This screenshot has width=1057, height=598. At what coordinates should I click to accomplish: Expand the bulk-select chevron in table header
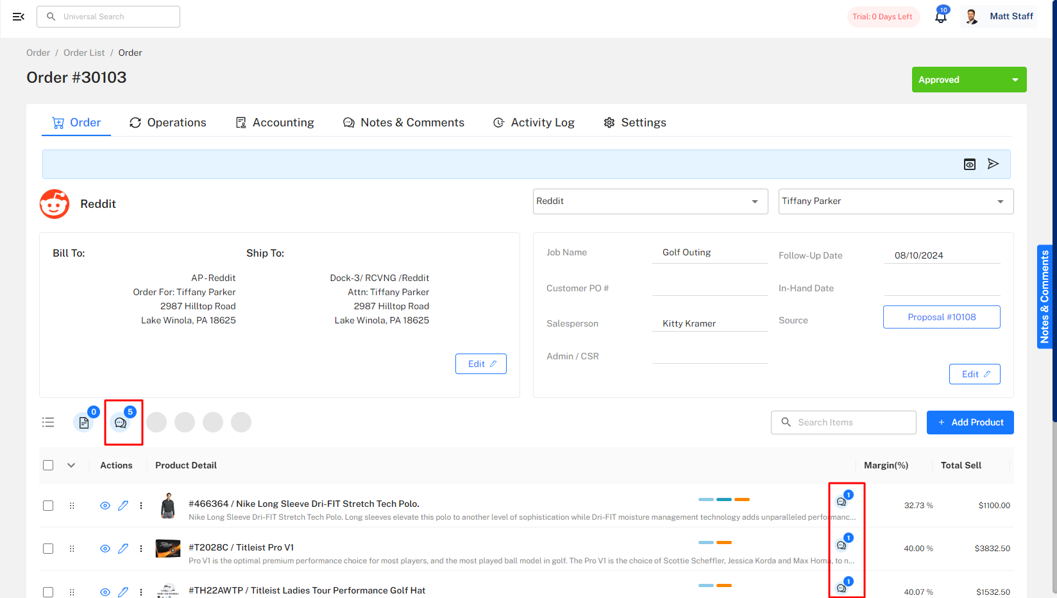coord(71,465)
